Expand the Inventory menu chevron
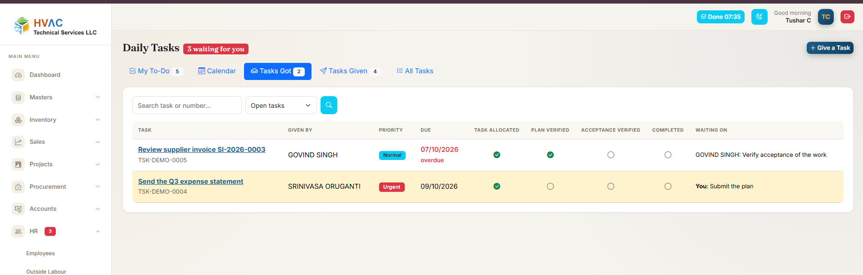Image resolution: width=863 pixels, height=275 pixels. 98,120
